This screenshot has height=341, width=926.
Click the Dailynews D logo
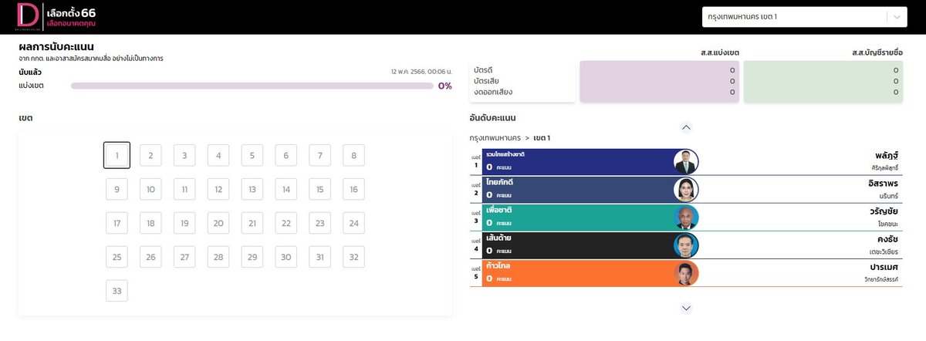28,17
